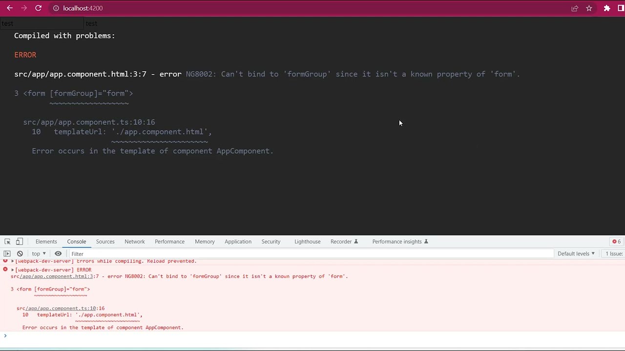This screenshot has width=625, height=351.
Task: Toggle device toolbar in DevTools
Action: point(20,242)
